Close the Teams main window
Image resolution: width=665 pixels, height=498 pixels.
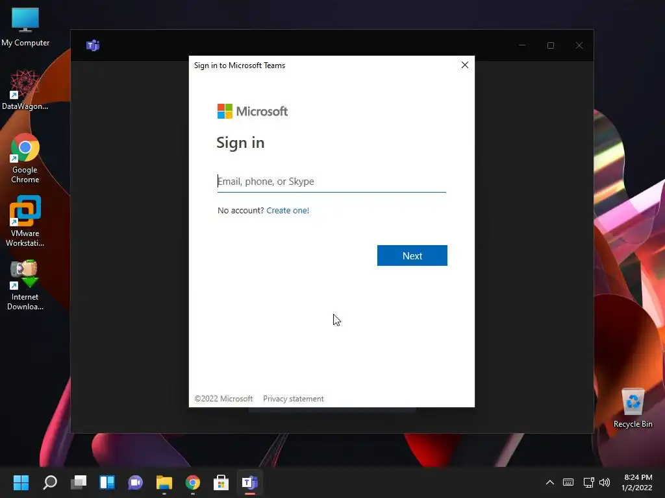coord(579,45)
